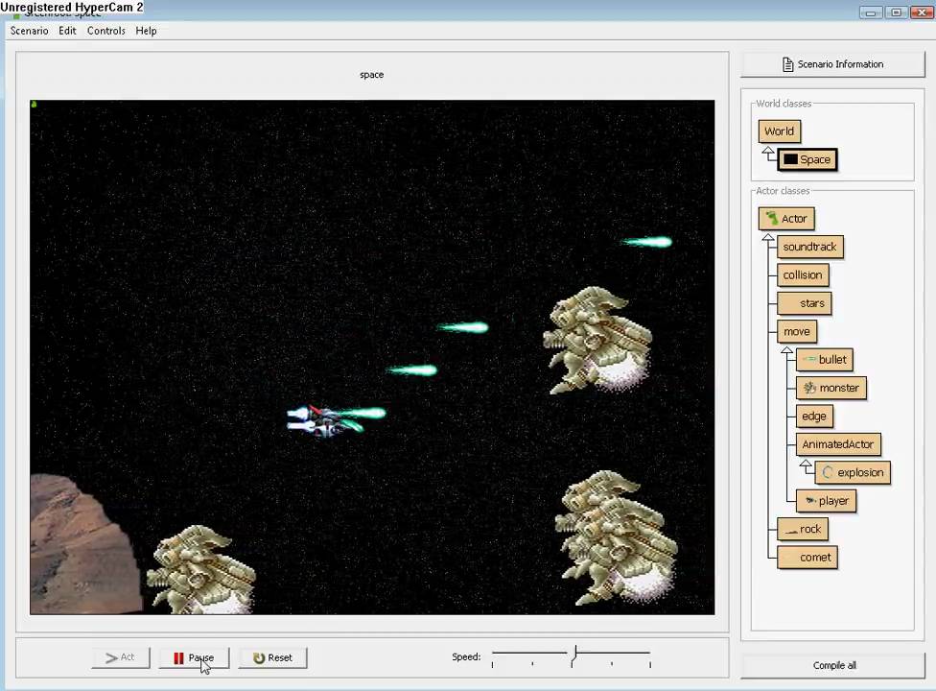This screenshot has width=936, height=691.
Task: Pause the running scenario
Action: 194,657
